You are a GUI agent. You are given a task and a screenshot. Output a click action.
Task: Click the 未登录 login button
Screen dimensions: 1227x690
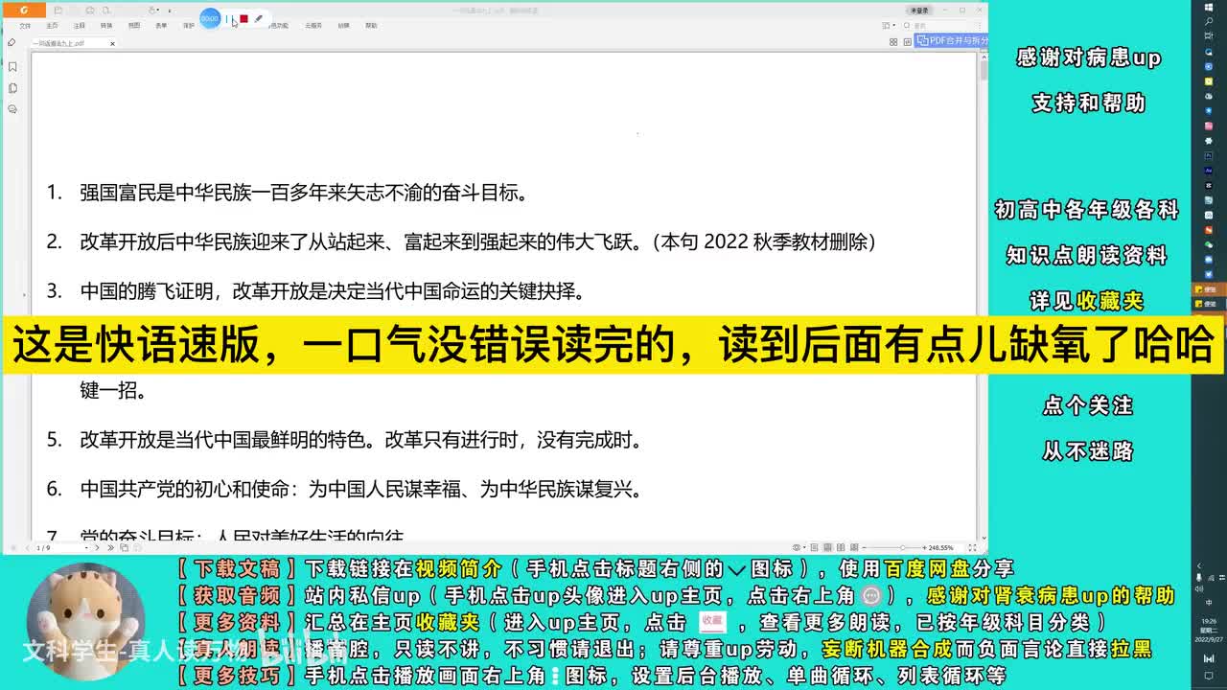(919, 10)
